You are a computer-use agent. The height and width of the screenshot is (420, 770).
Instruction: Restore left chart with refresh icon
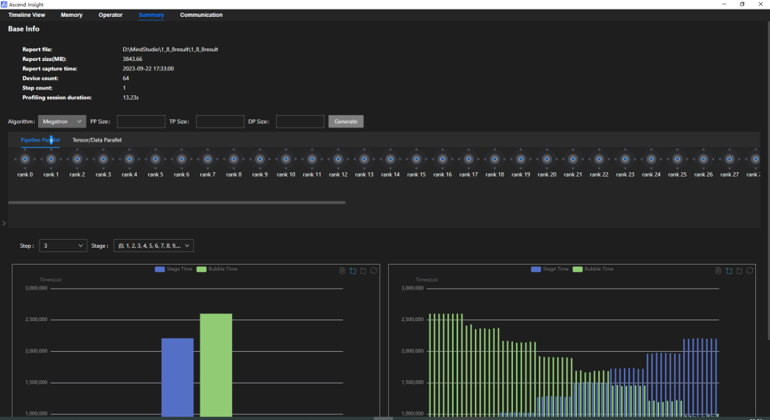click(374, 271)
